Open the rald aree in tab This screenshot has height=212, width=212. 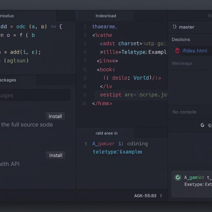point(106,133)
